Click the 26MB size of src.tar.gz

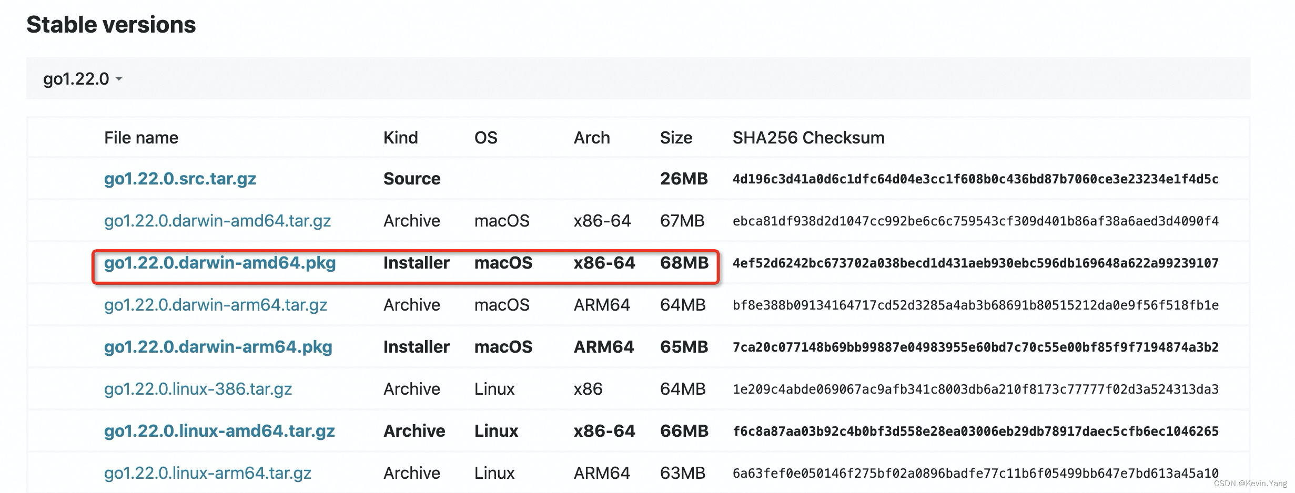[x=684, y=179]
